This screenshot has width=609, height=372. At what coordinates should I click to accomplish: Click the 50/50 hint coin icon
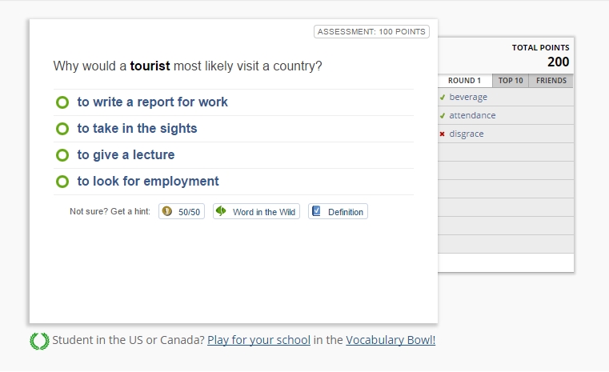coord(167,212)
